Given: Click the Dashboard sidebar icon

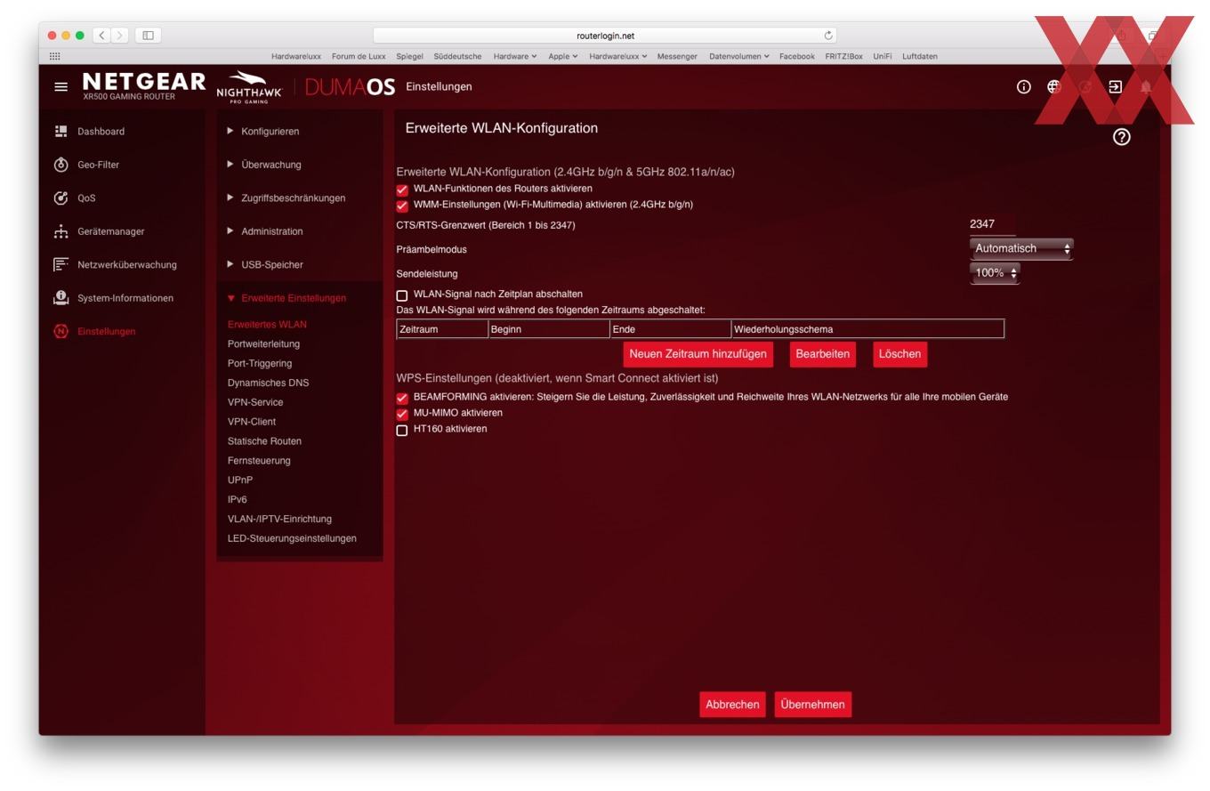Looking at the screenshot, I should tap(60, 132).
